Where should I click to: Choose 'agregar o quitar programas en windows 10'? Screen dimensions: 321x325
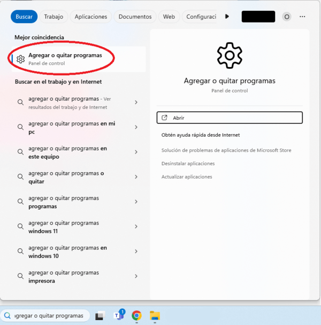point(79,251)
